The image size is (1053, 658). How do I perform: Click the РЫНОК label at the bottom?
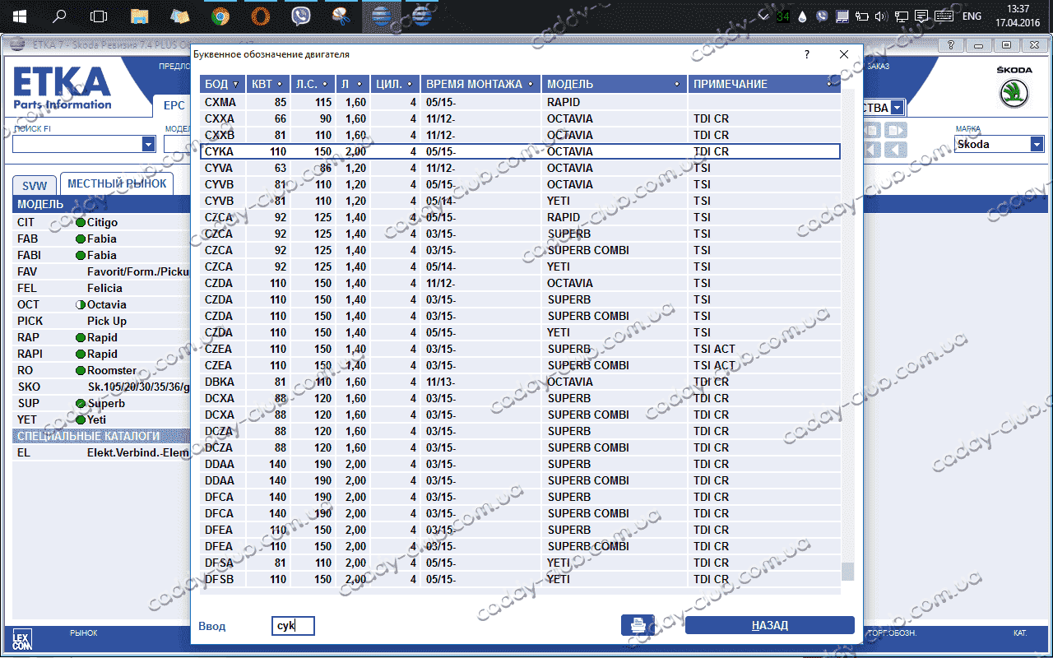click(x=83, y=633)
